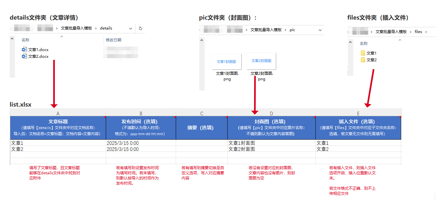Select the 文章1封面图.png thumbnail
The width and height of the screenshot is (436, 200).
click(226, 61)
